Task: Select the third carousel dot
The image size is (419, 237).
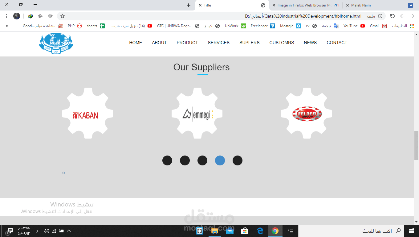Action: pos(202,160)
